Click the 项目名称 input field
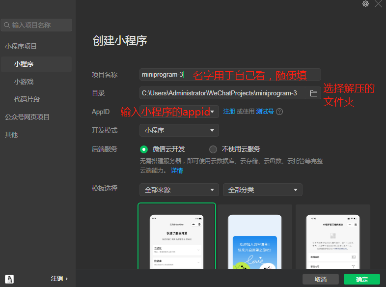 point(230,74)
